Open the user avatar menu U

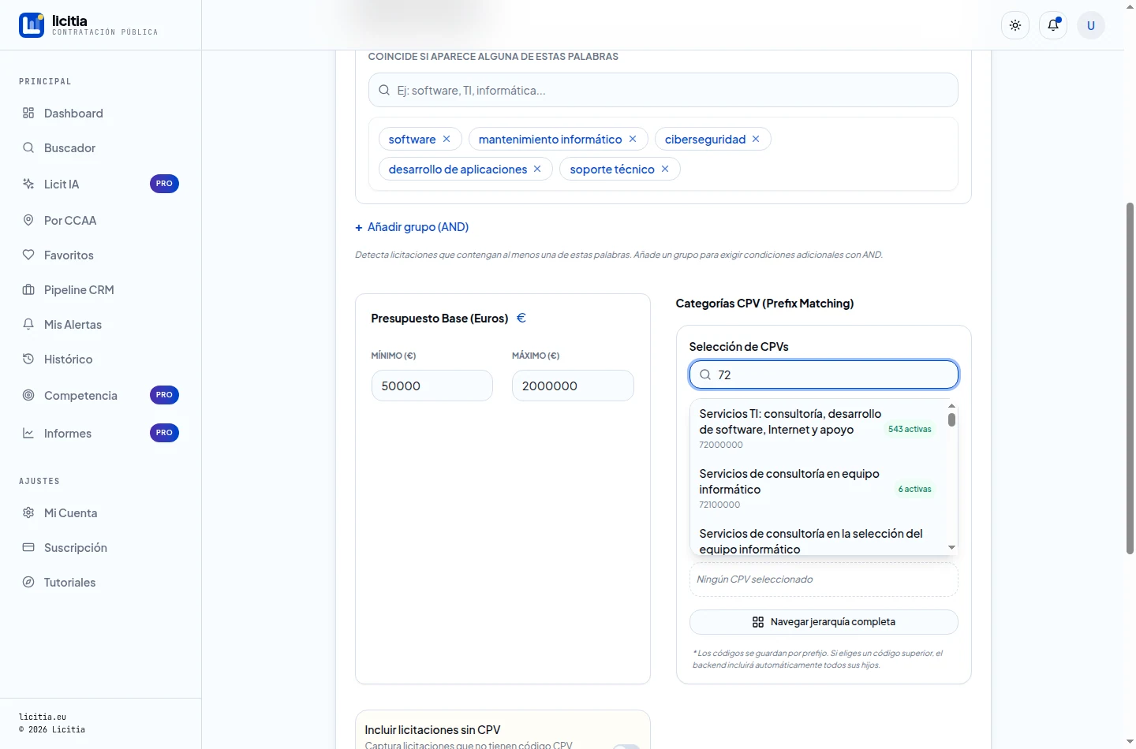1091,25
